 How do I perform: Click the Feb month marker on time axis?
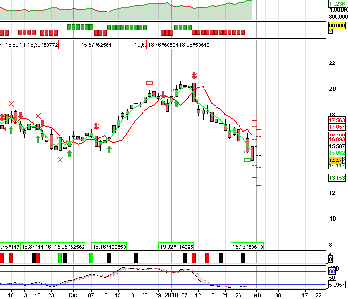[x=257, y=293]
